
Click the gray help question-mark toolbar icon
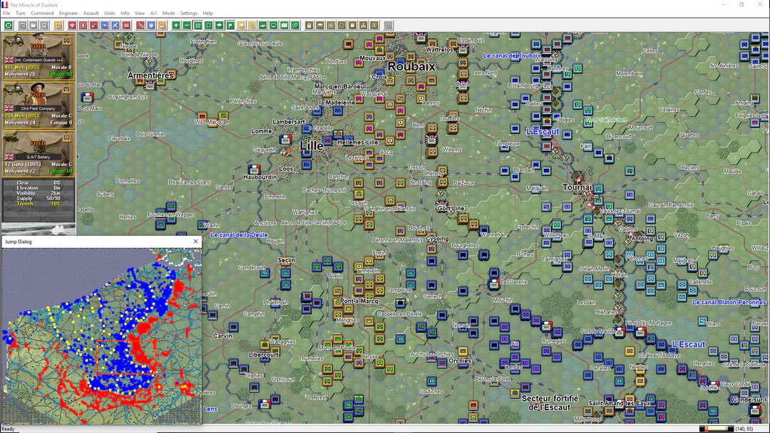pyautogui.click(x=388, y=25)
